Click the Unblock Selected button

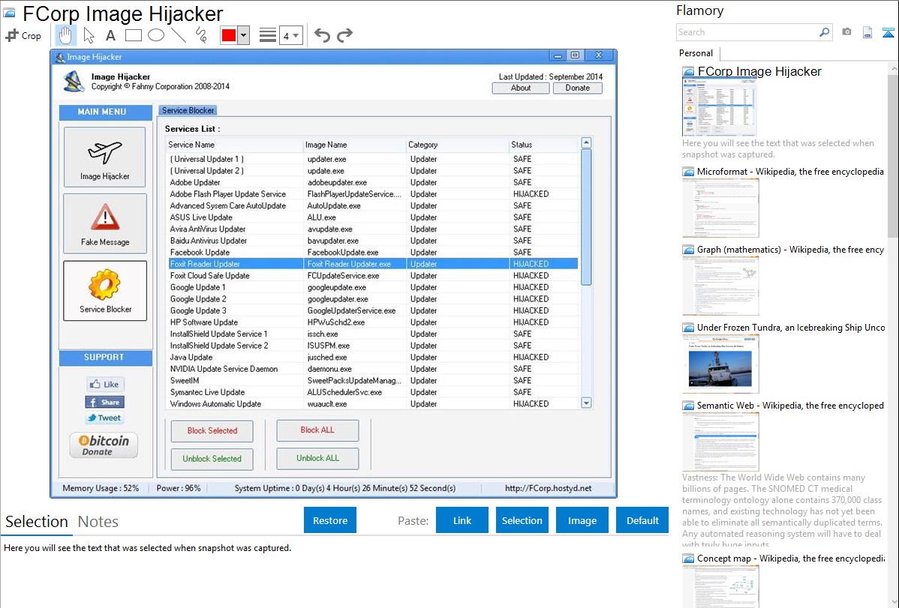point(212,458)
